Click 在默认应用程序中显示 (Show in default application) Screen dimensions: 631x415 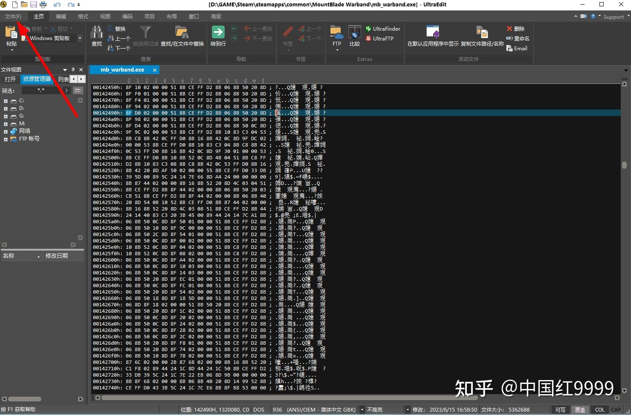(433, 36)
